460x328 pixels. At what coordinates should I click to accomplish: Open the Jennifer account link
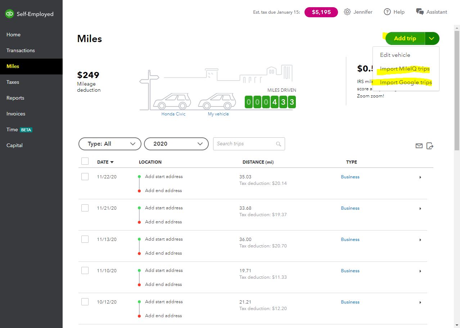pyautogui.click(x=363, y=12)
